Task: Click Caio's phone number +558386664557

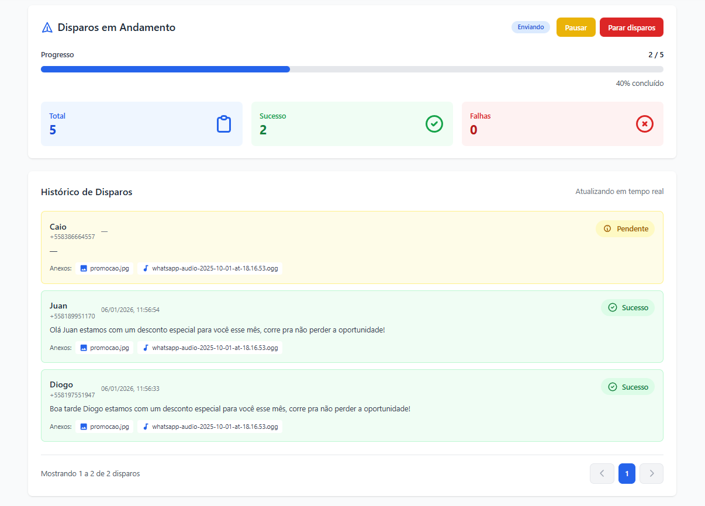Action: [72, 237]
